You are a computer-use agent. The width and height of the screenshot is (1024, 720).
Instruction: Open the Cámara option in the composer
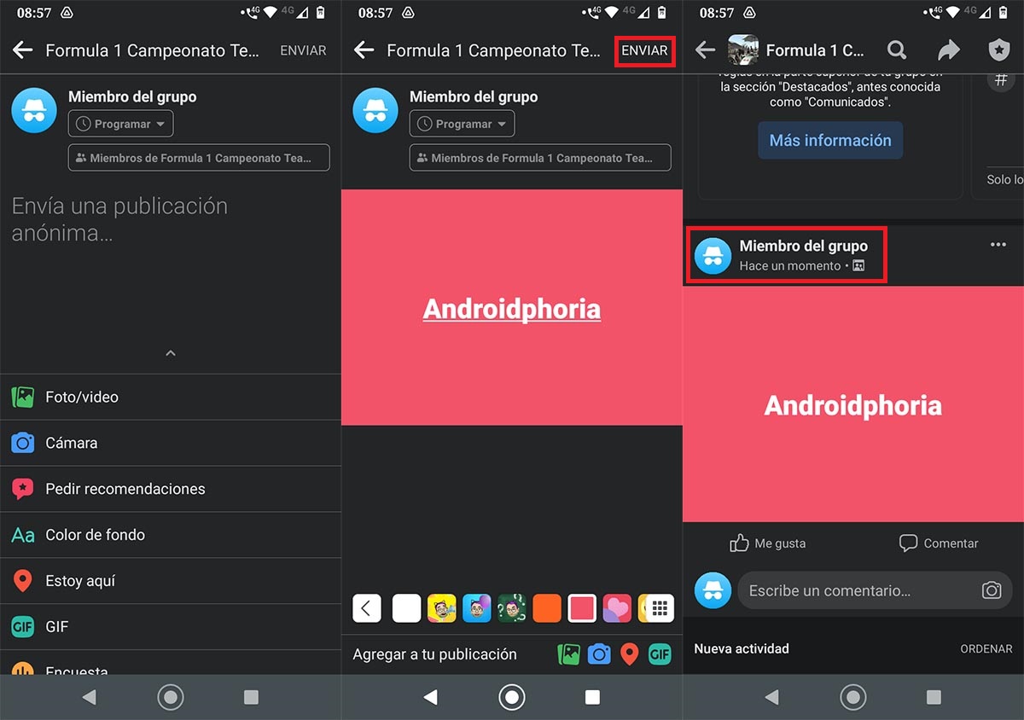click(x=72, y=443)
